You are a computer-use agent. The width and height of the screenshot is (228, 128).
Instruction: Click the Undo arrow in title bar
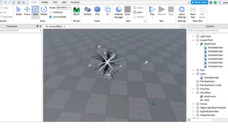[5, 2]
